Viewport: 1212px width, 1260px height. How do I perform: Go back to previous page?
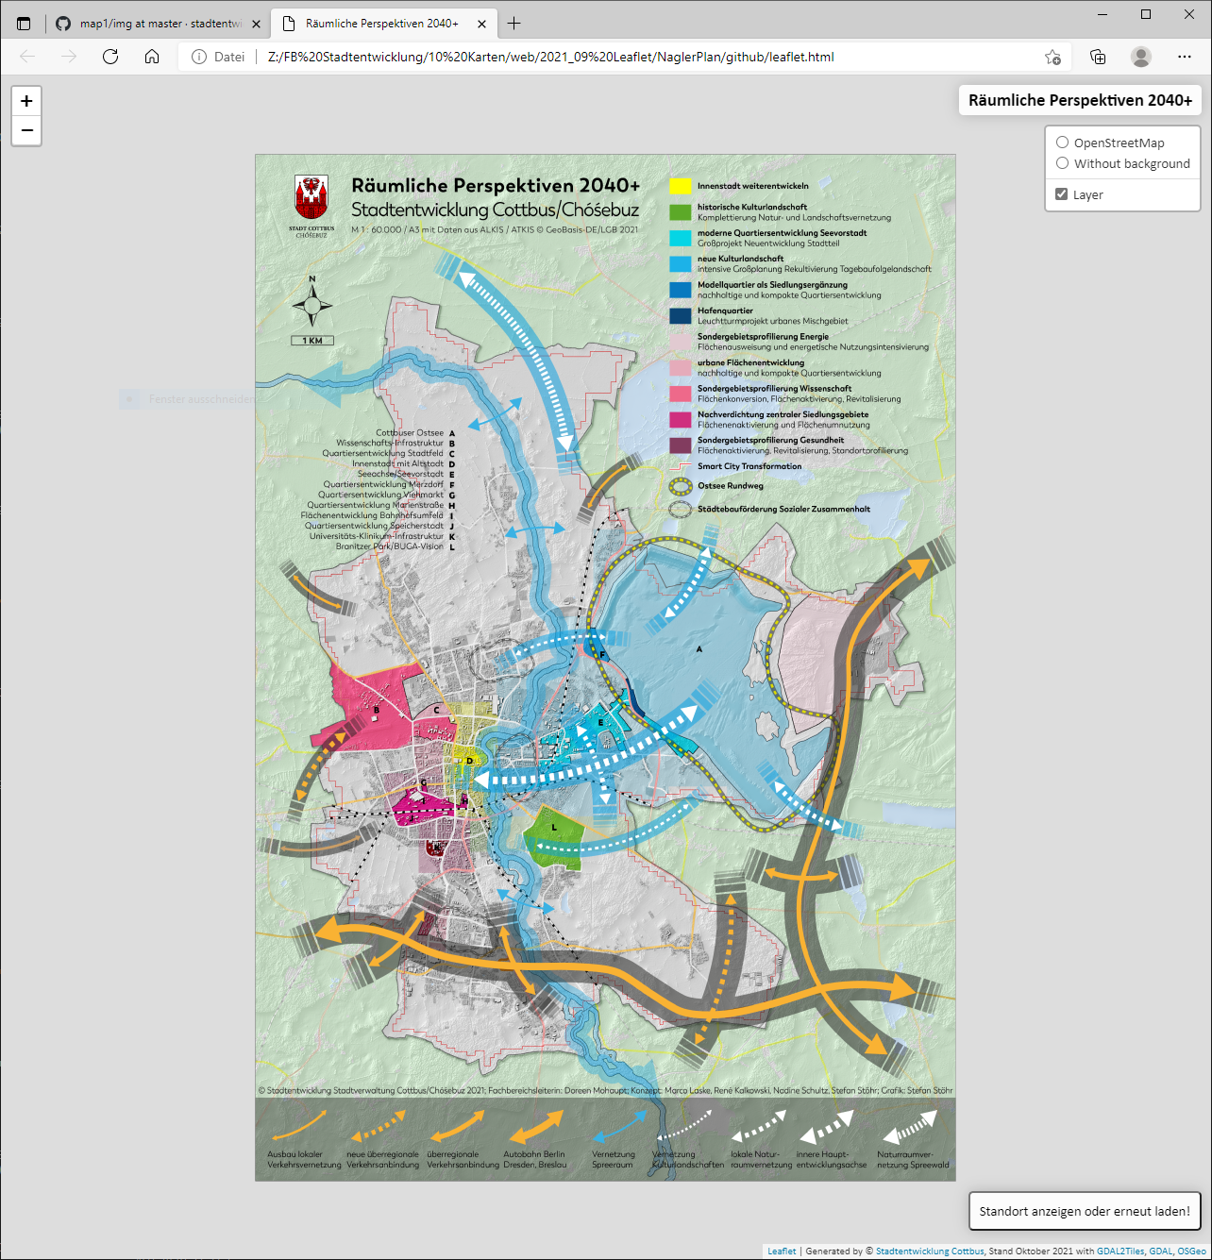(27, 57)
